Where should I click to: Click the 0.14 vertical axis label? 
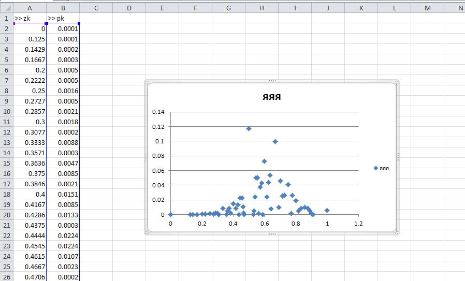click(158, 112)
